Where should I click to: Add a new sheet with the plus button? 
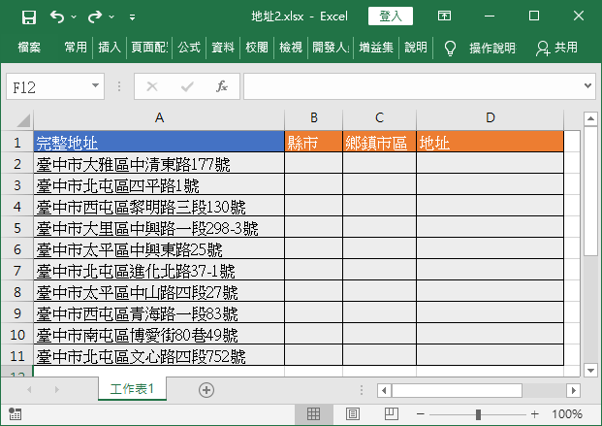pyautogui.click(x=206, y=390)
